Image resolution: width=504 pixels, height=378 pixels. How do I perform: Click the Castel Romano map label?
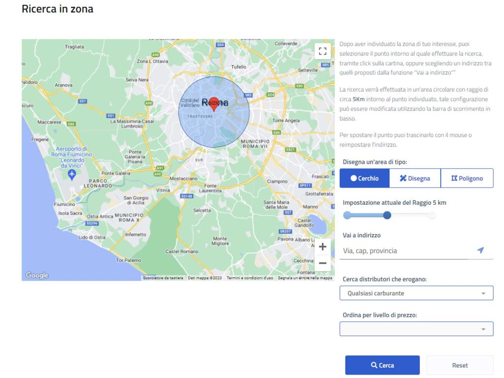click(x=182, y=252)
